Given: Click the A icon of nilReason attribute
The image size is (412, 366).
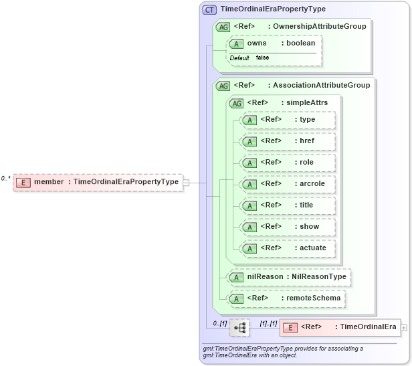Looking at the screenshot, I should pyautogui.click(x=236, y=278).
